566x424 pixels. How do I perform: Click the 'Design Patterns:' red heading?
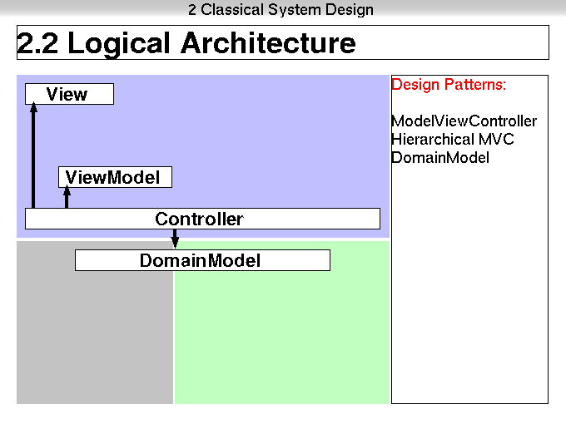click(x=449, y=84)
